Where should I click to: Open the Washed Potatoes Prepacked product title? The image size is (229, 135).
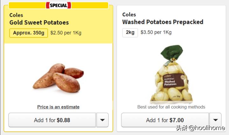[x=163, y=22]
